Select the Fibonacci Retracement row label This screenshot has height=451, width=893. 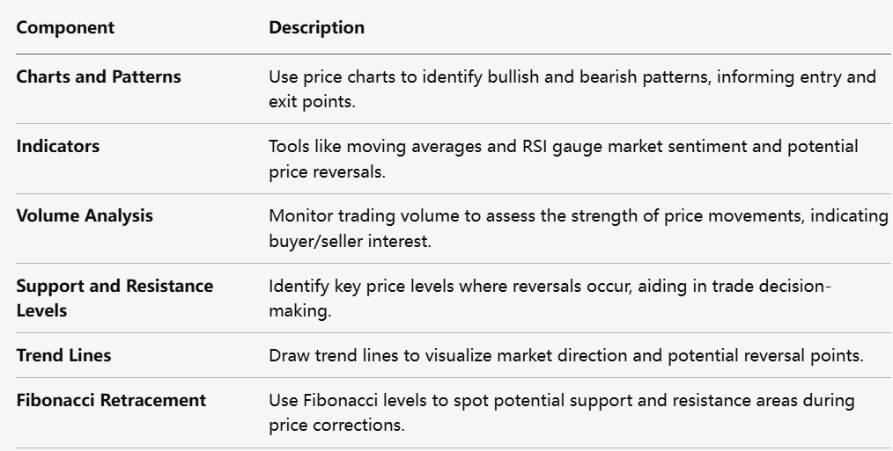(111, 400)
